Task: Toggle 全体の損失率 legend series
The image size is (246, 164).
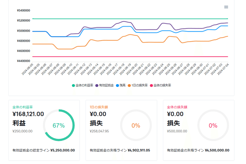Action: pos(161,85)
